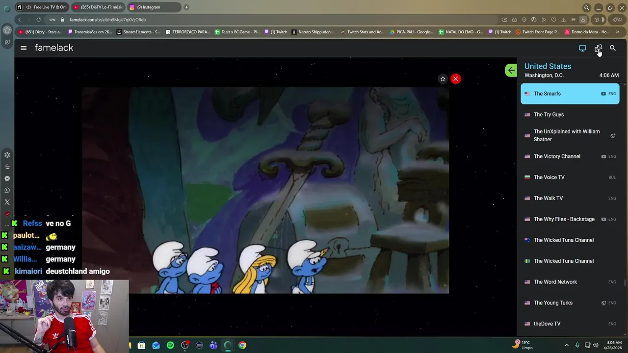Click the famelack logo text

(54, 48)
